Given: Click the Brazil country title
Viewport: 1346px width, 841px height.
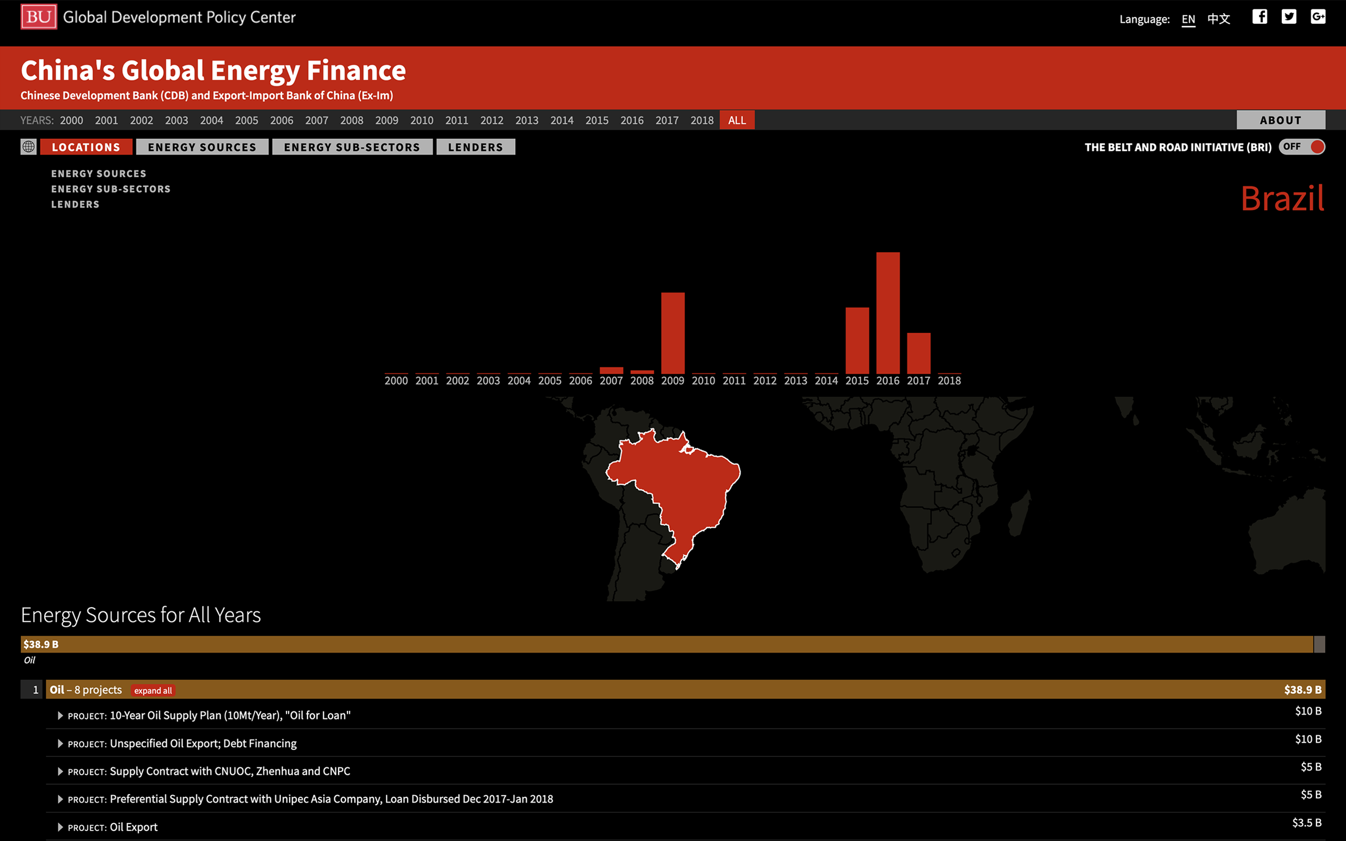Looking at the screenshot, I should (1282, 199).
